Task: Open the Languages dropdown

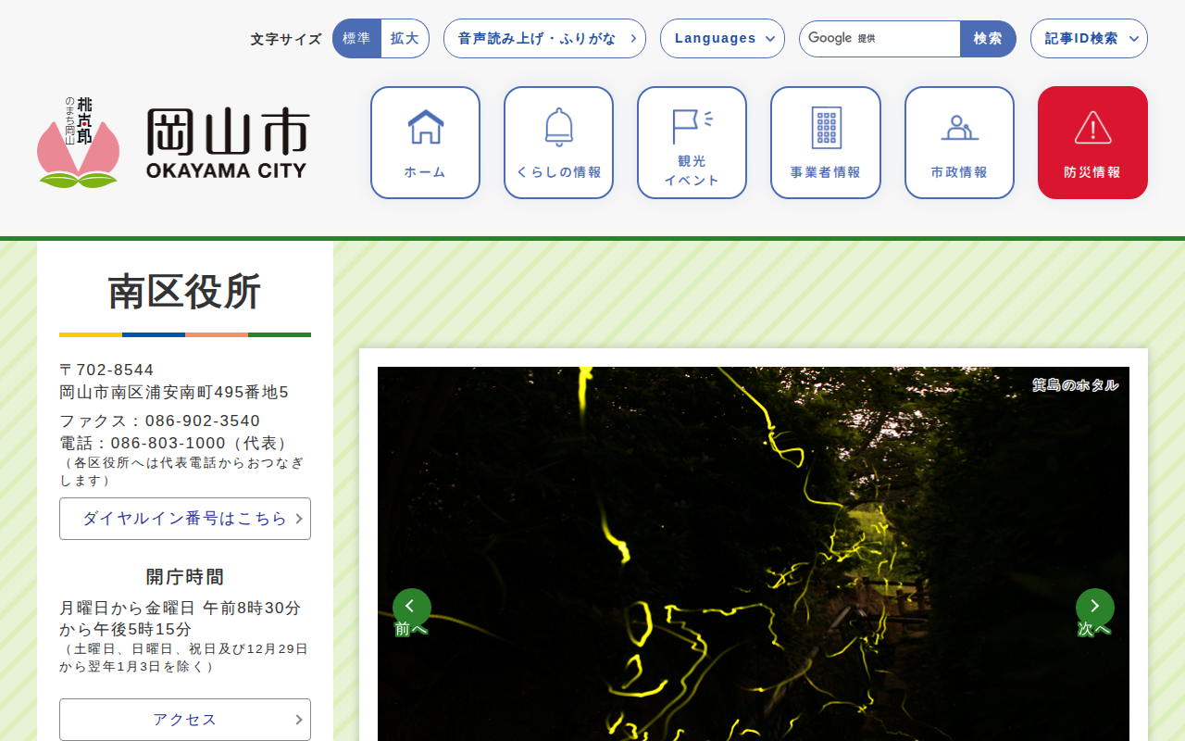Action: point(722,39)
